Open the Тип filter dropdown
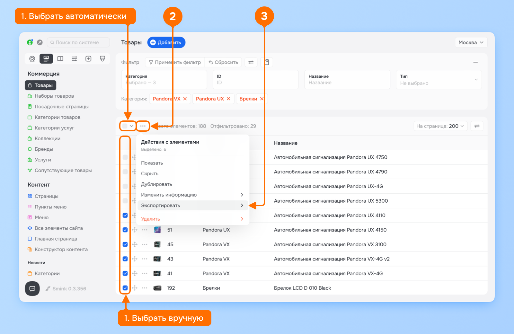 click(x=439, y=80)
